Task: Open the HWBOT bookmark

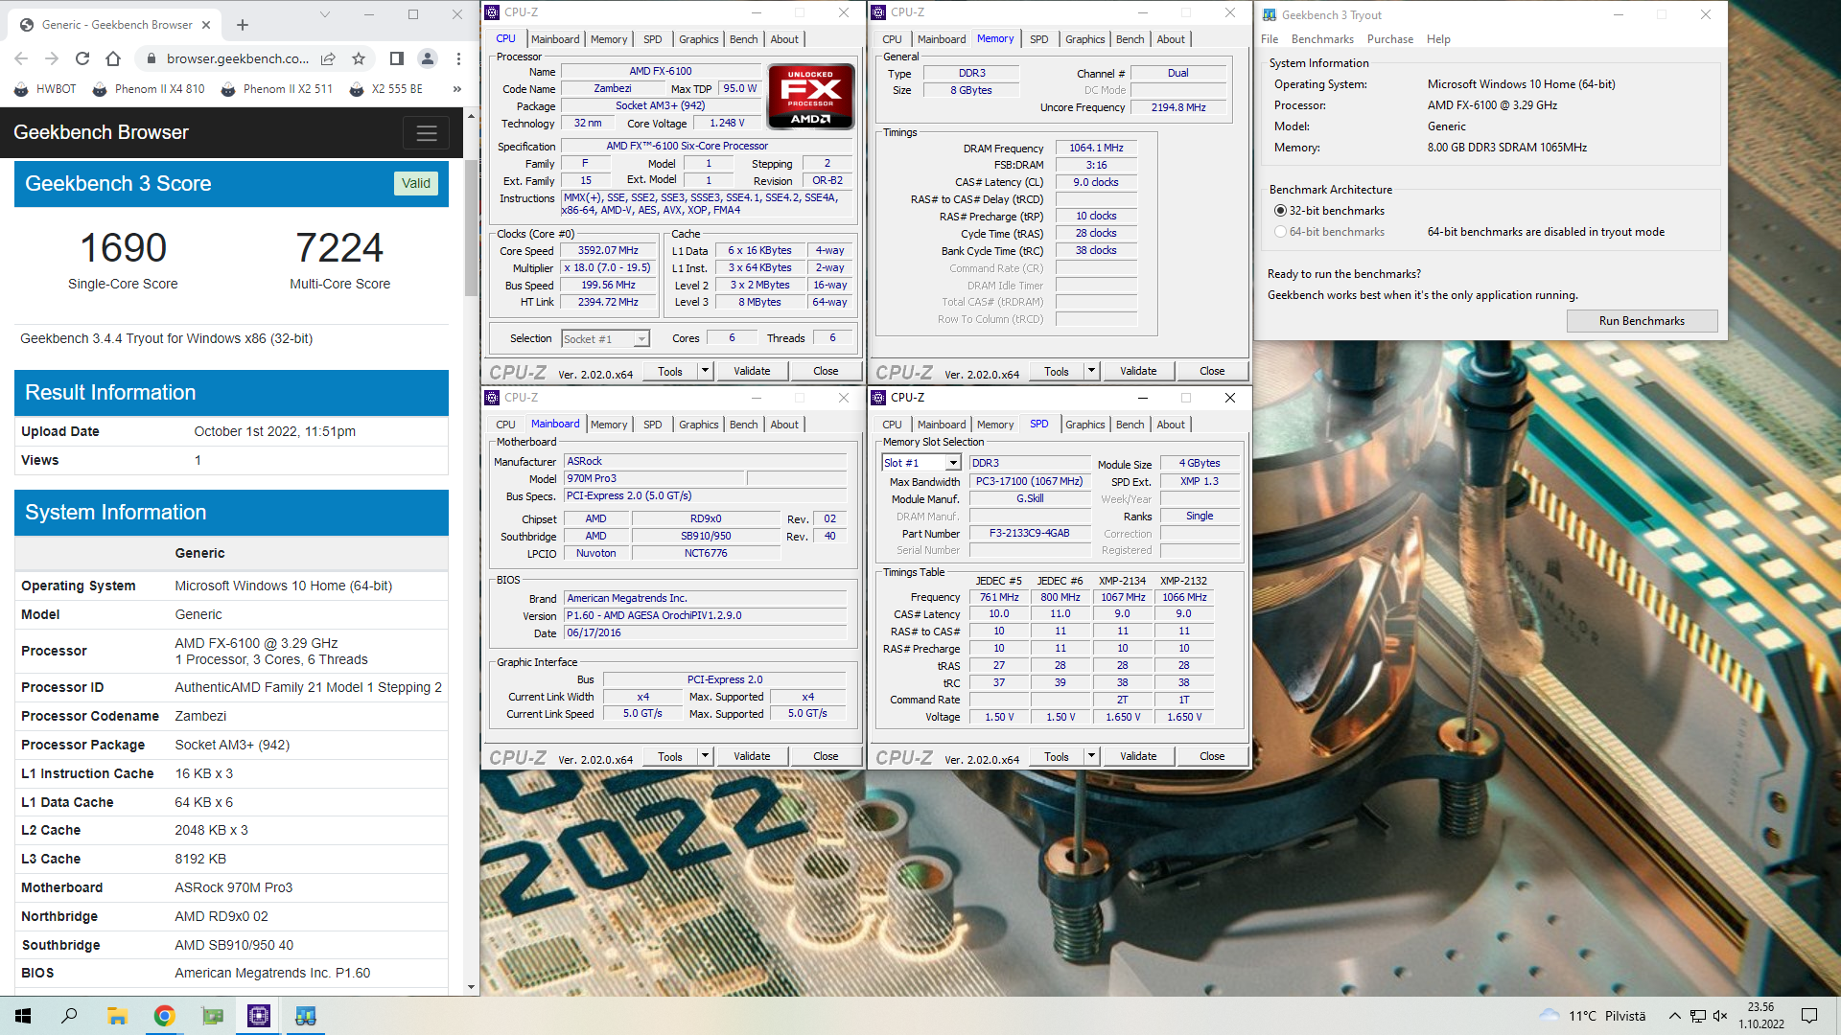Action: [45, 89]
